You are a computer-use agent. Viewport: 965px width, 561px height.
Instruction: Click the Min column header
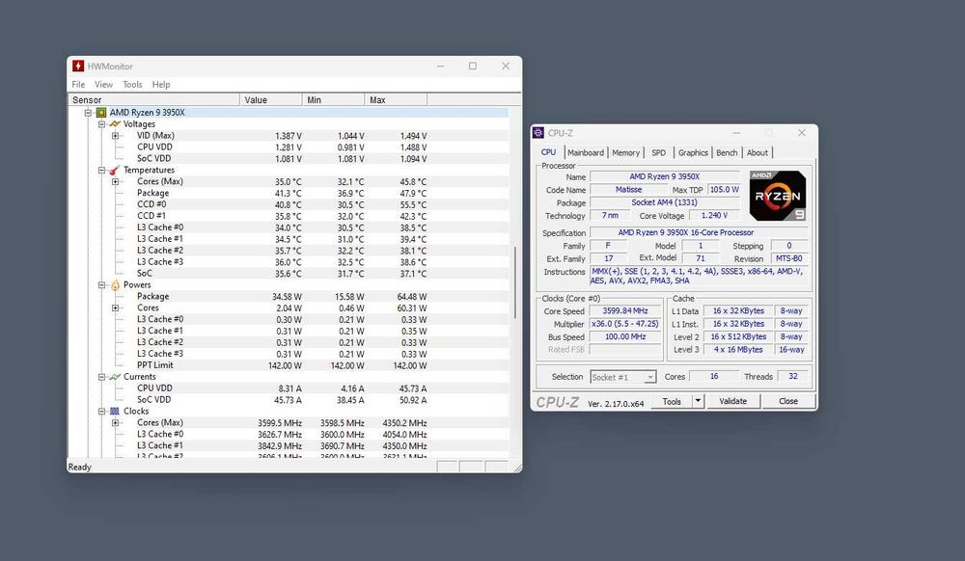(x=333, y=99)
